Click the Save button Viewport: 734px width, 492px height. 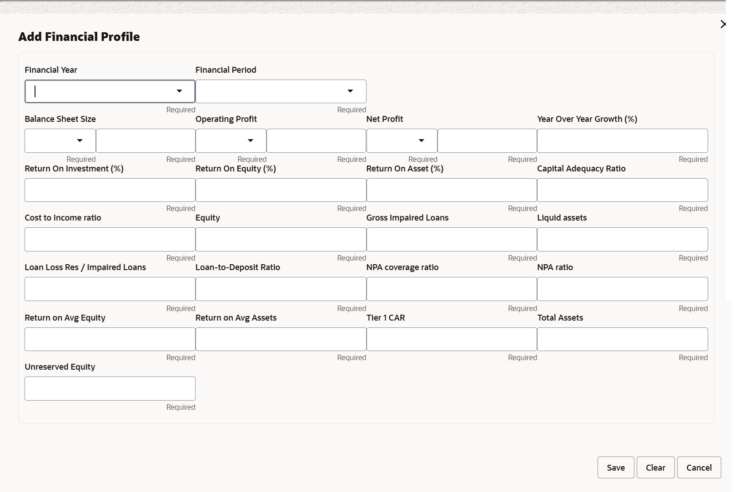615,467
